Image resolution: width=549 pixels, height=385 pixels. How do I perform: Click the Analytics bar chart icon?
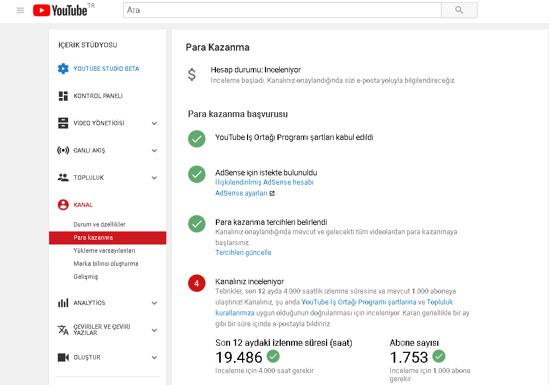[x=63, y=303]
